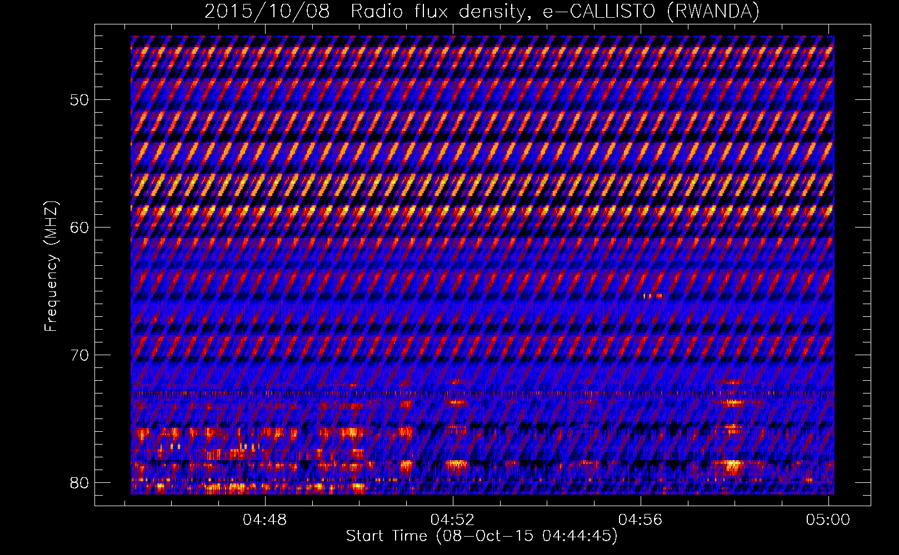Click the 70 MHz frequency tick label
This screenshot has width=899, height=555.
[79, 355]
